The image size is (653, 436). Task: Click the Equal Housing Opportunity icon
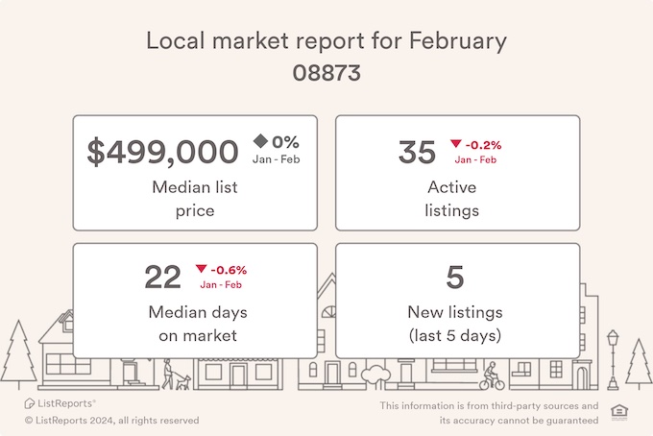(619, 412)
